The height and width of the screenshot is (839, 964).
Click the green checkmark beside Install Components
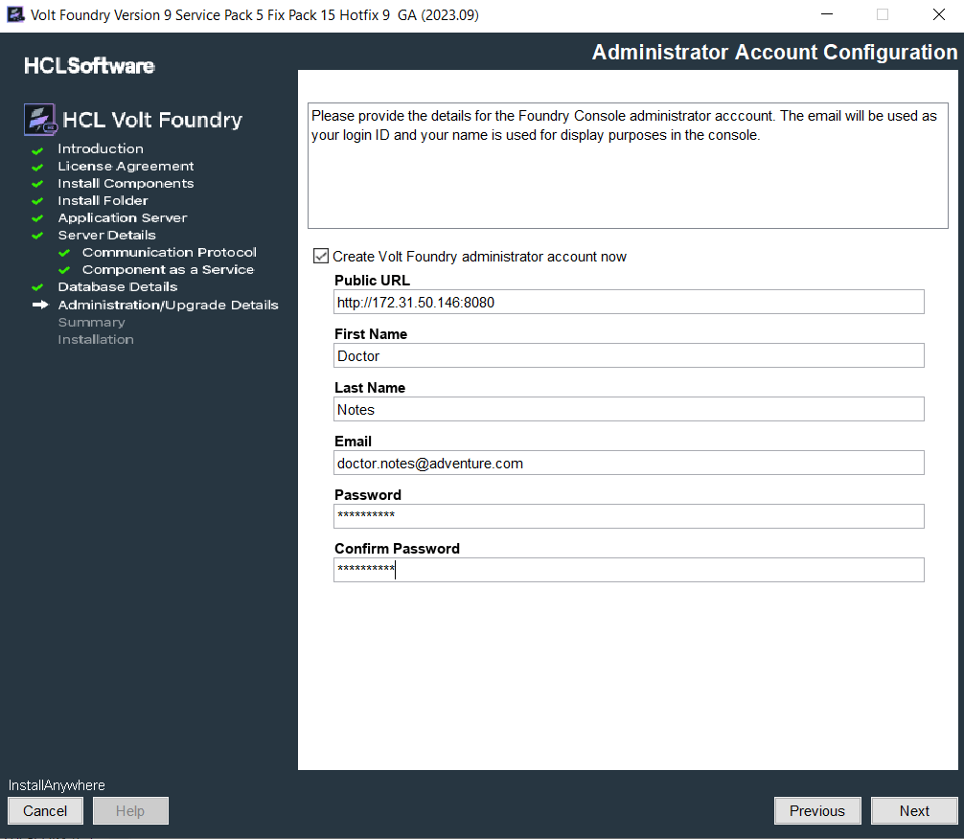37,184
